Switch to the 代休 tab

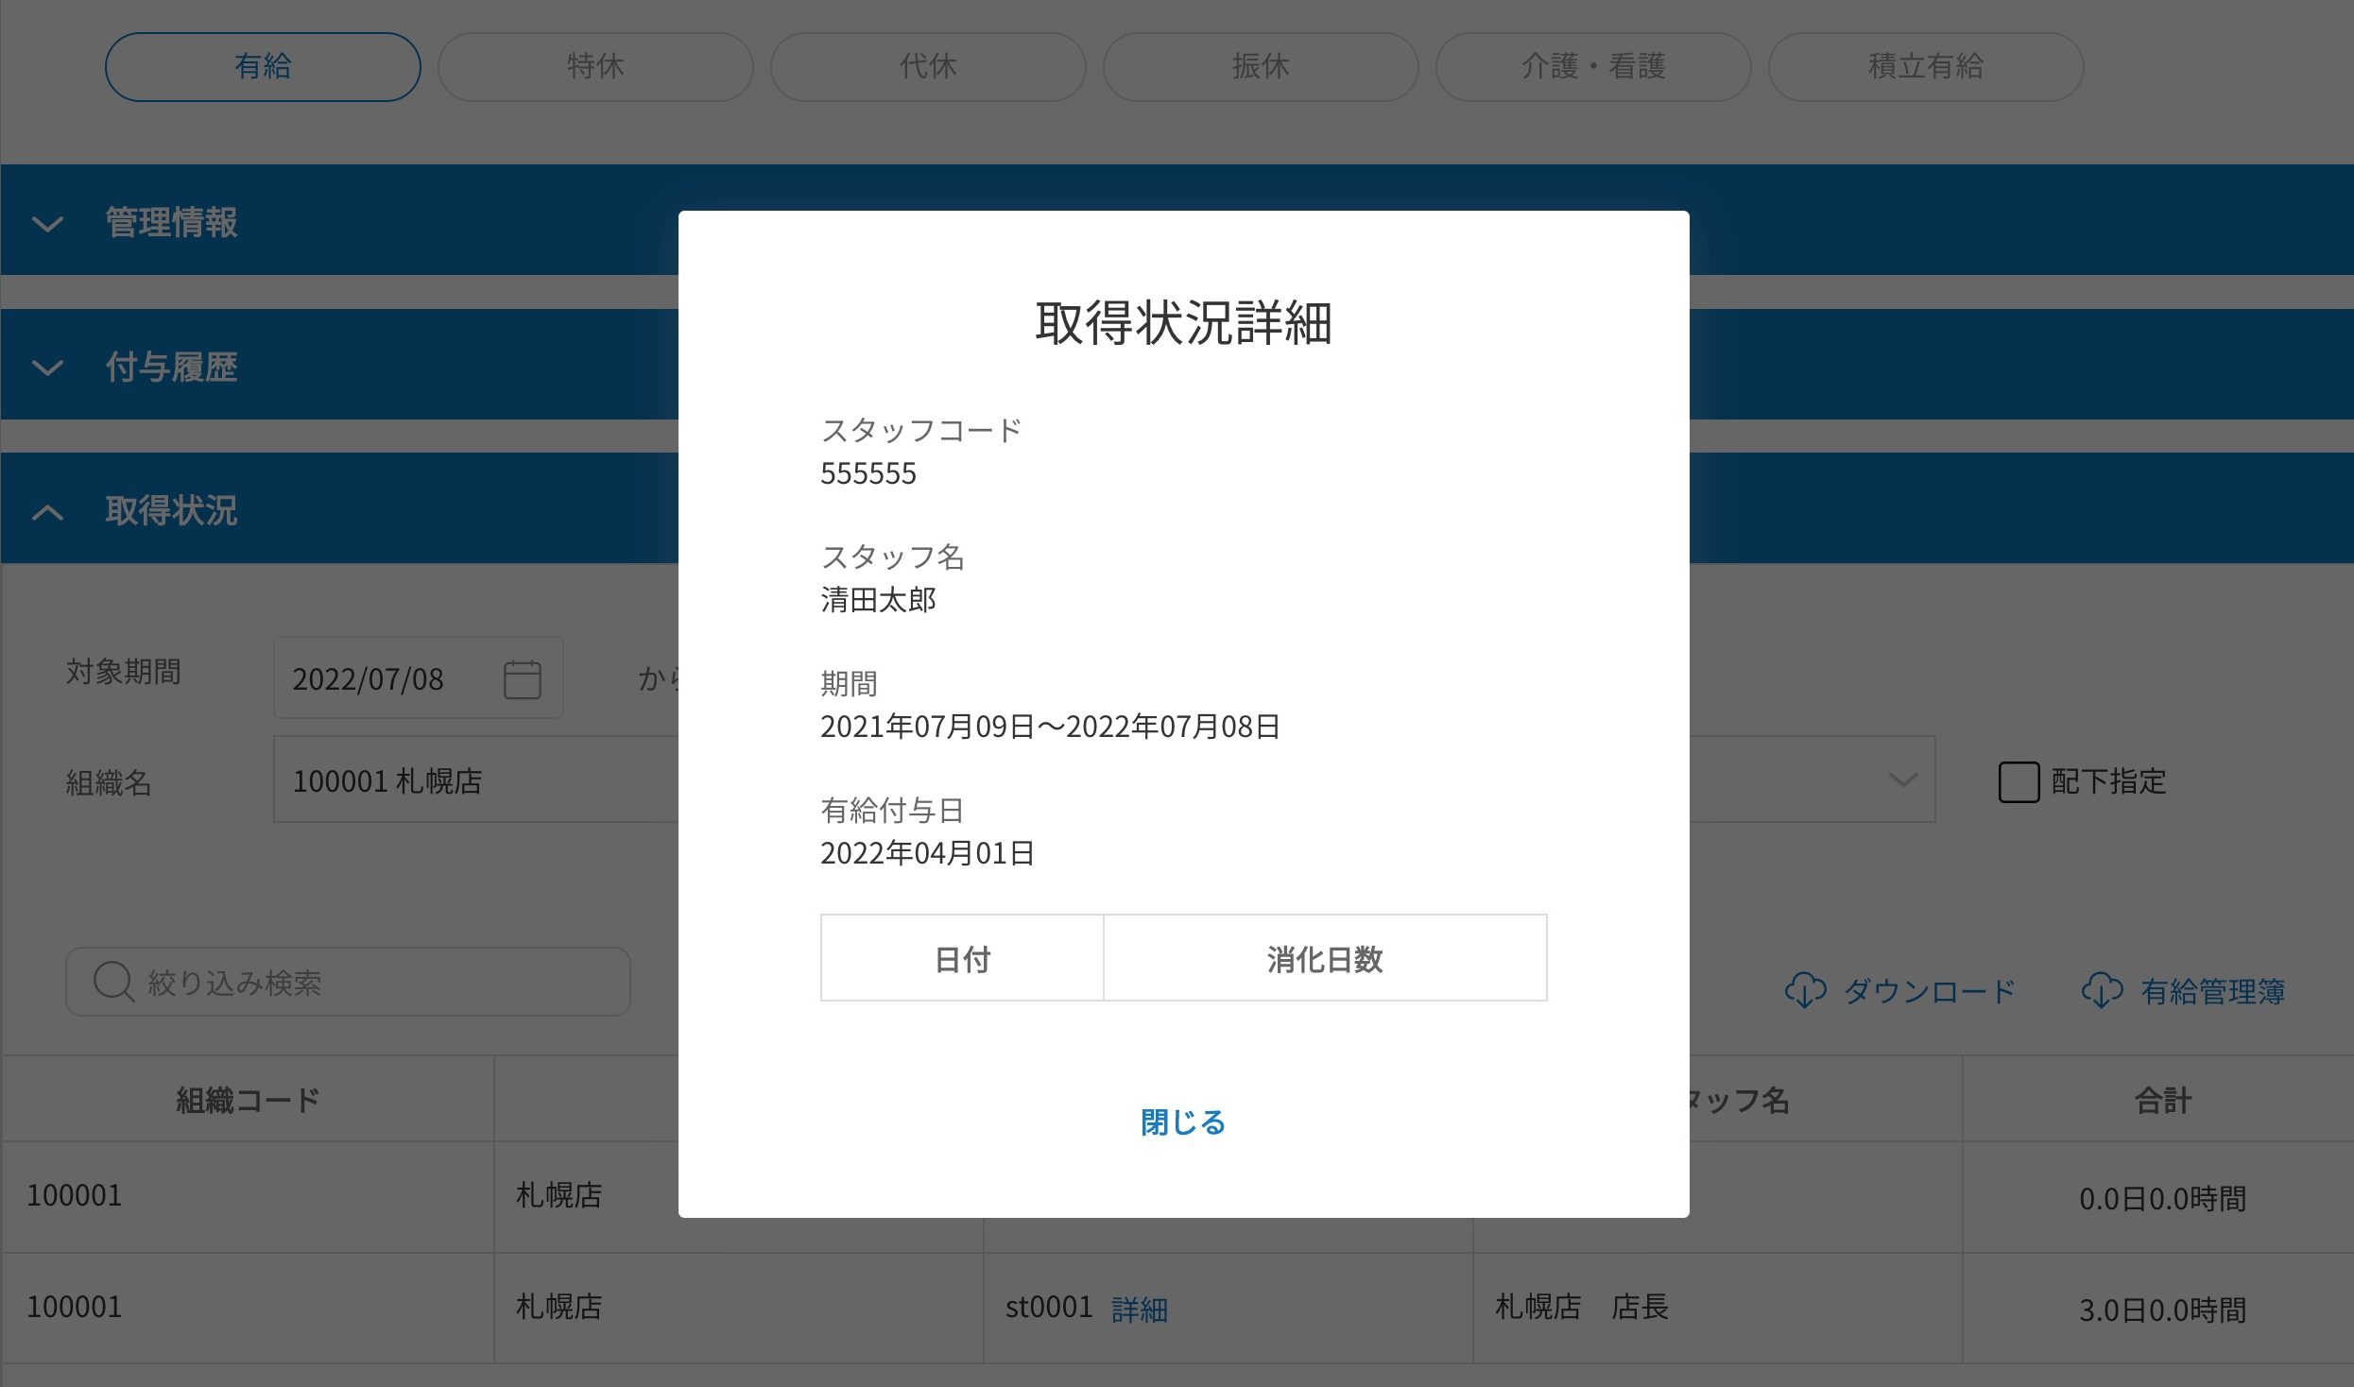tap(928, 67)
